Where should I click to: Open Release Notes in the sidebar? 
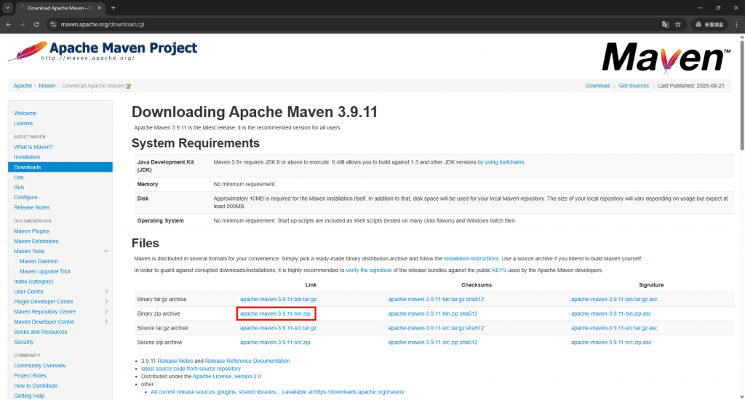pyautogui.click(x=32, y=207)
